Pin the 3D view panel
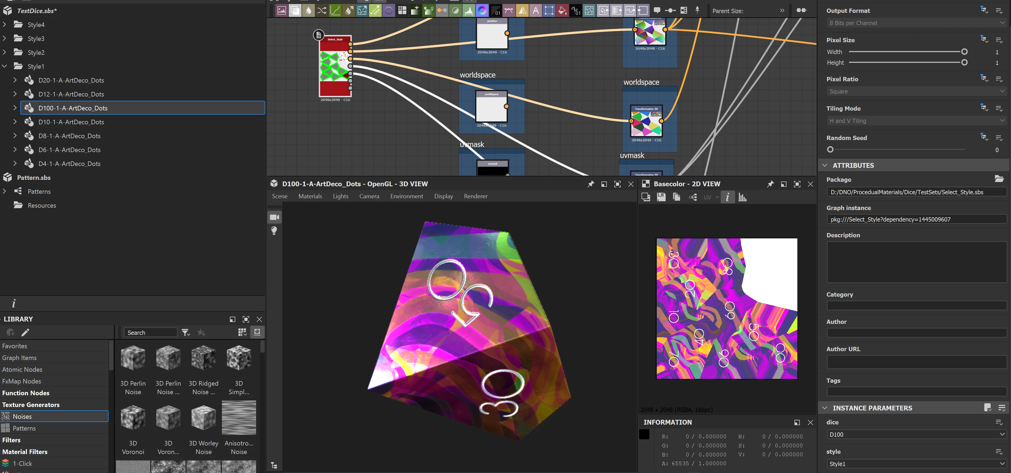The height and width of the screenshot is (473, 1011). click(x=590, y=184)
